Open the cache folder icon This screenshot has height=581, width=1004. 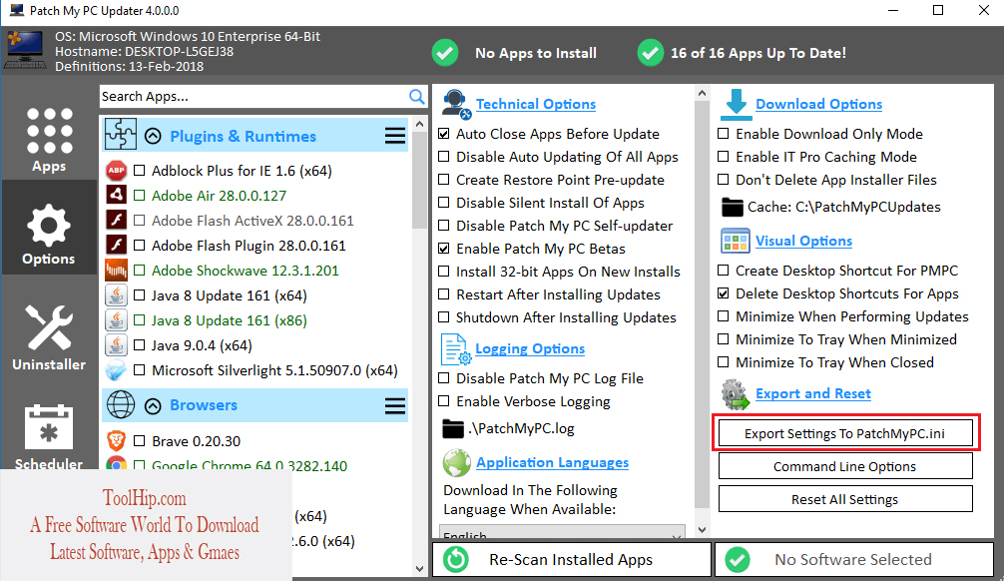[x=732, y=207]
